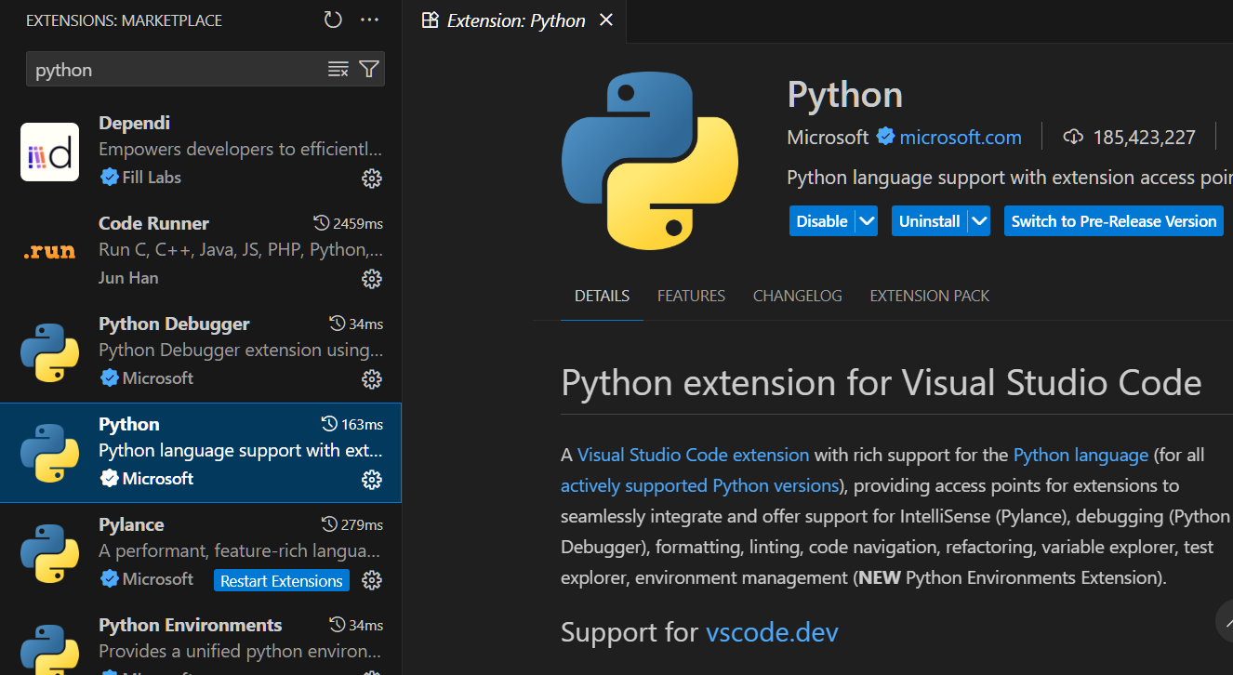Viewport: 1233px width, 675px height.
Task: Click the install count cloud icon
Action: 1074,136
